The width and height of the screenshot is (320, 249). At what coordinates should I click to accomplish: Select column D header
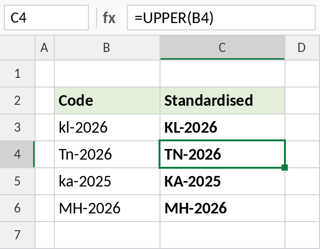(302, 48)
